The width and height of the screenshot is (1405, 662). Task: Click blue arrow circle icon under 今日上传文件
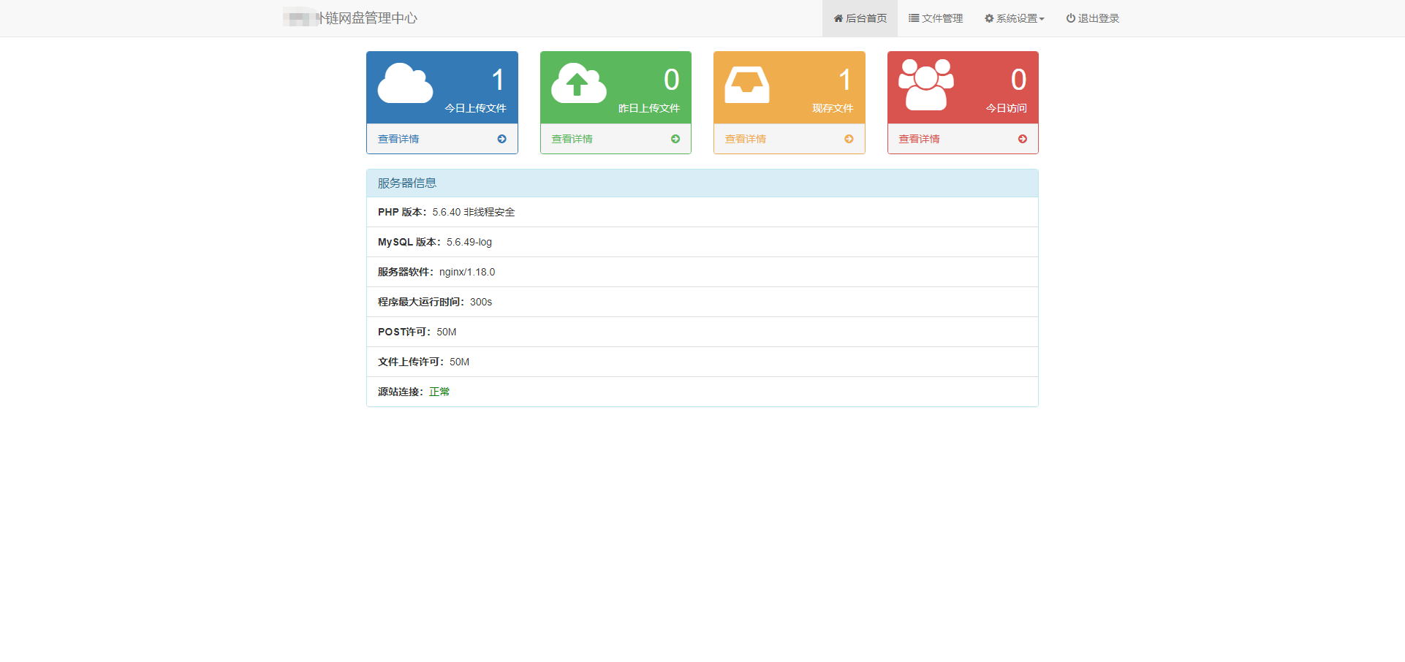coord(501,139)
